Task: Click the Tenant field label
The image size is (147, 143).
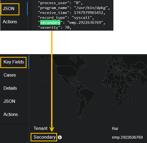Action: (x=40, y=128)
